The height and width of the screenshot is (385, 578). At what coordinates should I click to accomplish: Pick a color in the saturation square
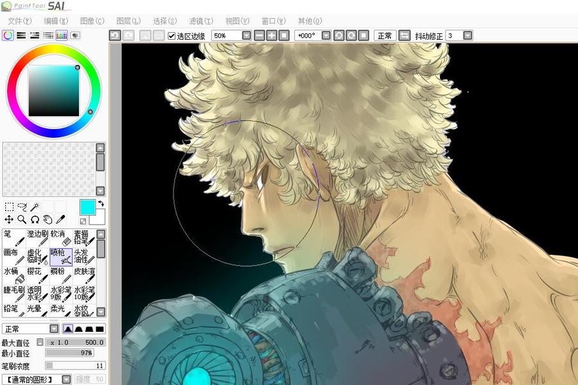(54, 90)
